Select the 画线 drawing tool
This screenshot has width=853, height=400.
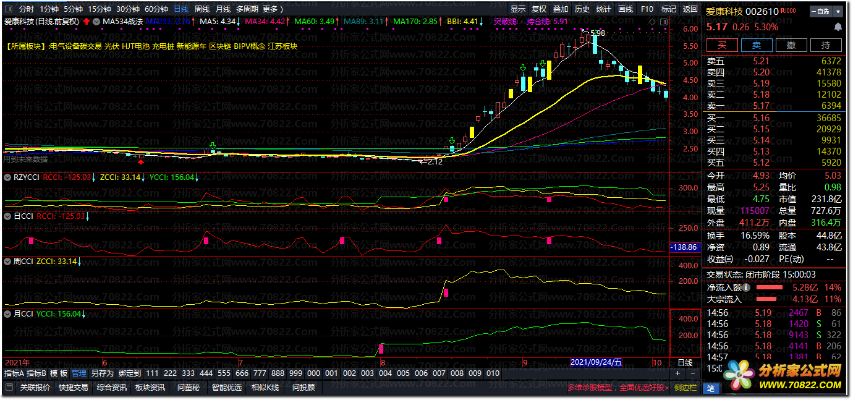pyautogui.click(x=626, y=9)
